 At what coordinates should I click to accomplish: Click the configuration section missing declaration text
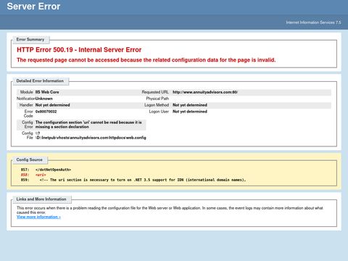coord(88,125)
